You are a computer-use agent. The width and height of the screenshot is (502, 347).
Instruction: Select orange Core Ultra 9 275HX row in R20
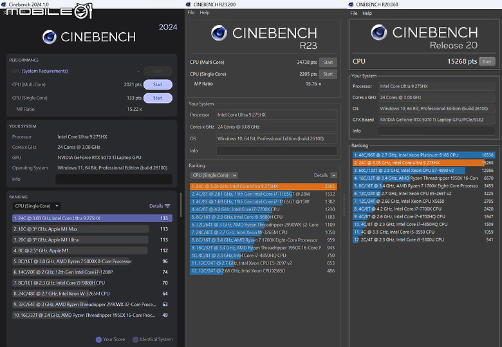[424, 163]
